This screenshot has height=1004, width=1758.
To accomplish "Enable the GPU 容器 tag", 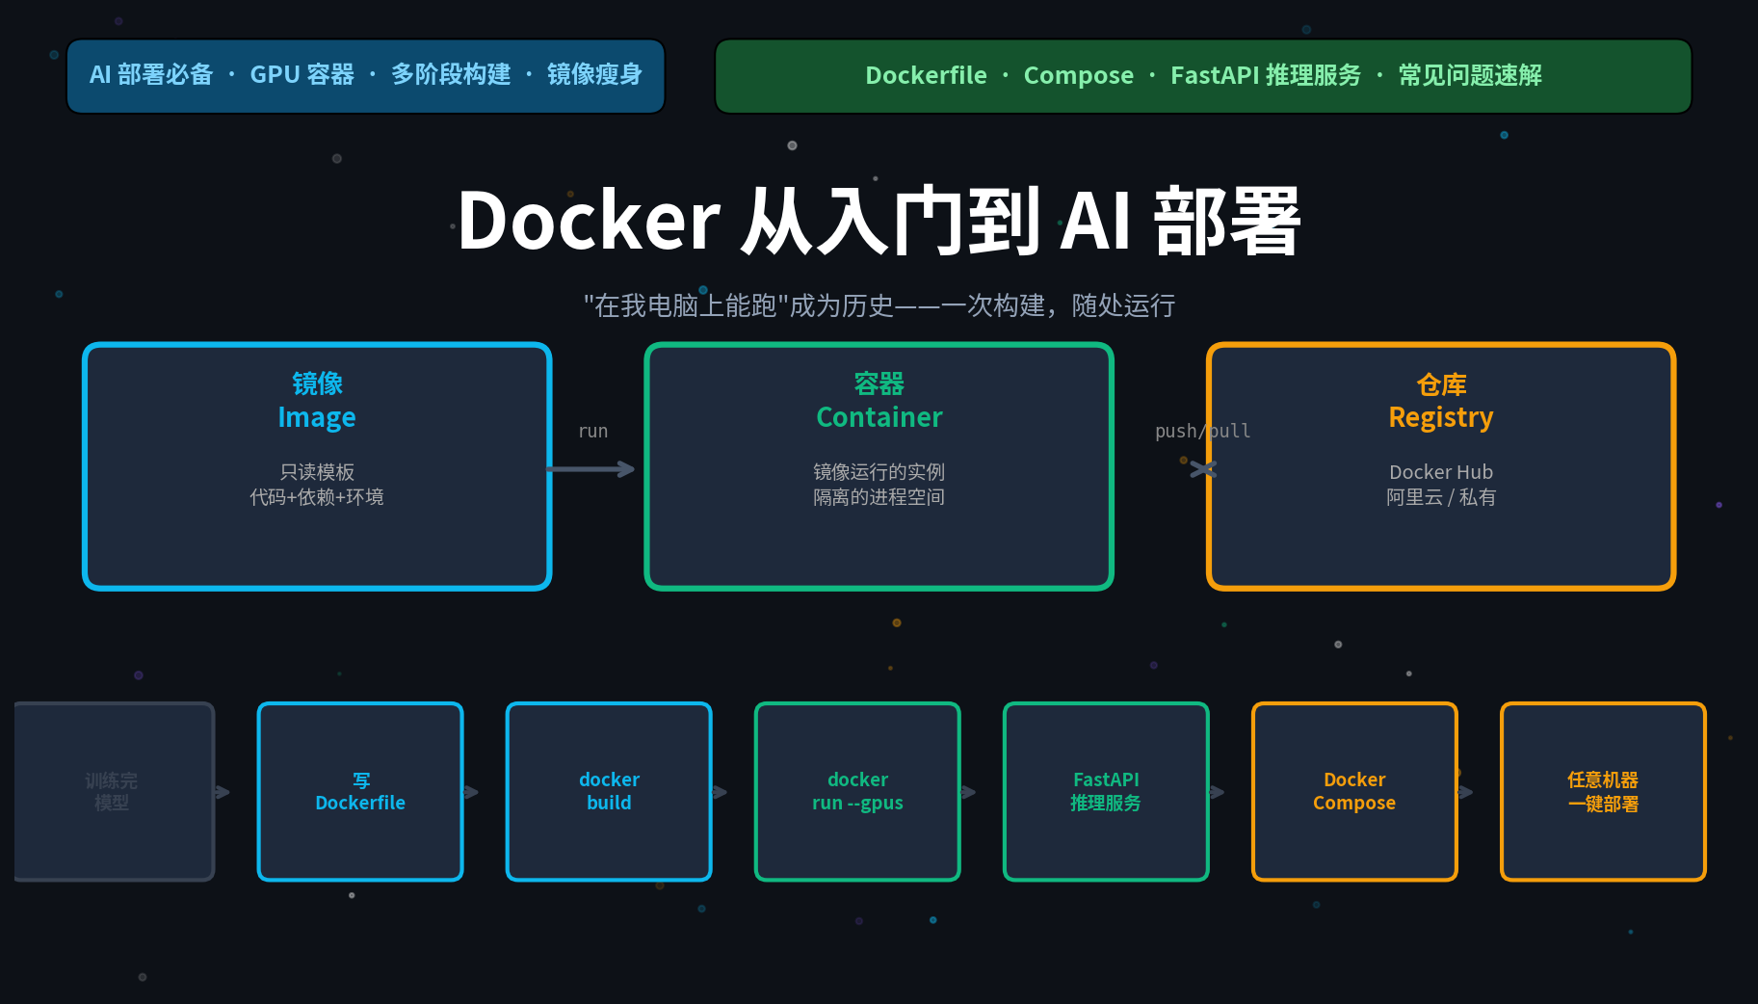I will pyautogui.click(x=303, y=74).
